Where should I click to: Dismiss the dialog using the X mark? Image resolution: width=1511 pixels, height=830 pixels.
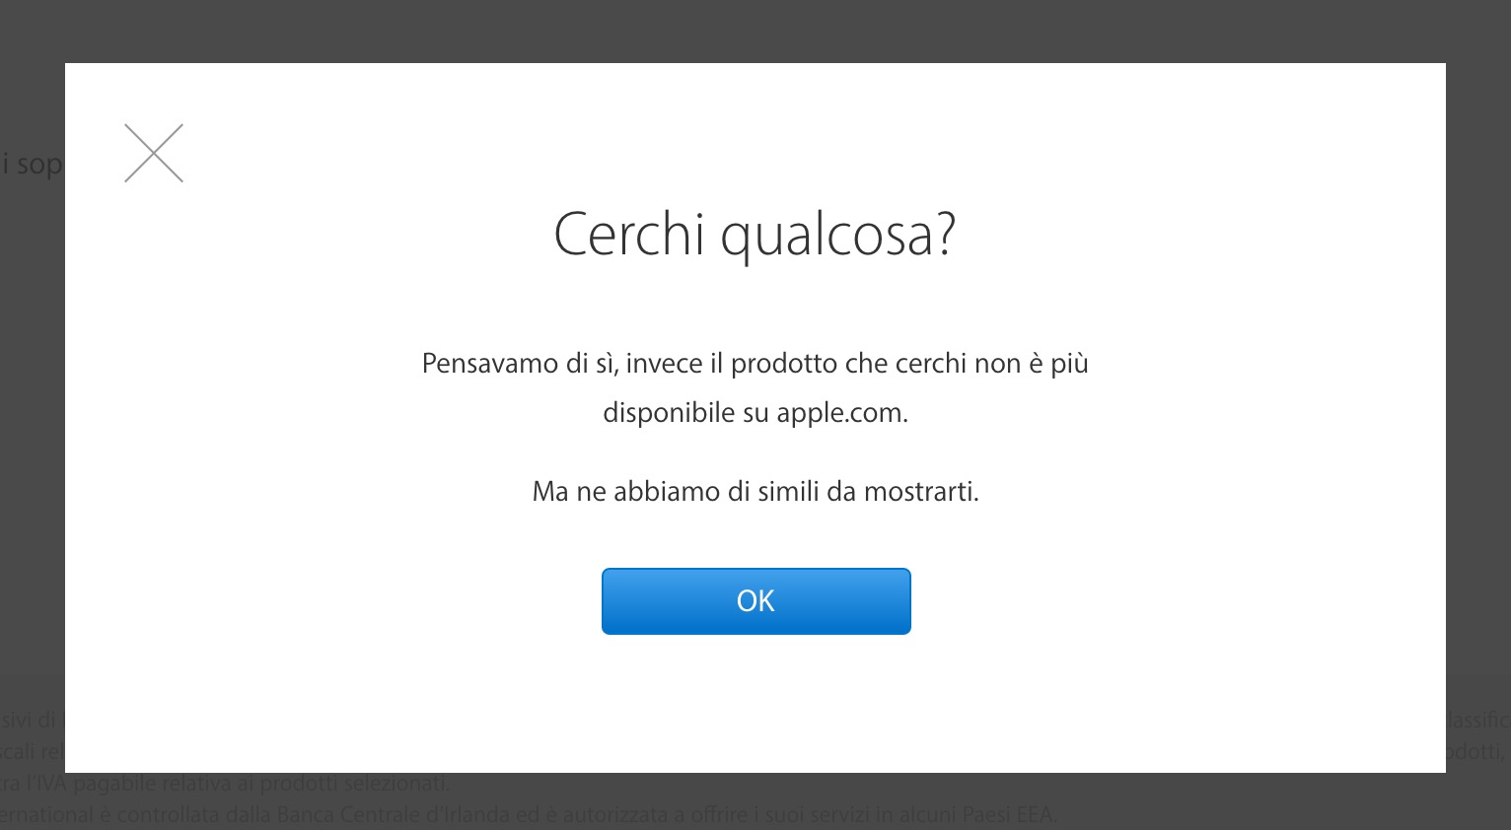pyautogui.click(x=154, y=153)
